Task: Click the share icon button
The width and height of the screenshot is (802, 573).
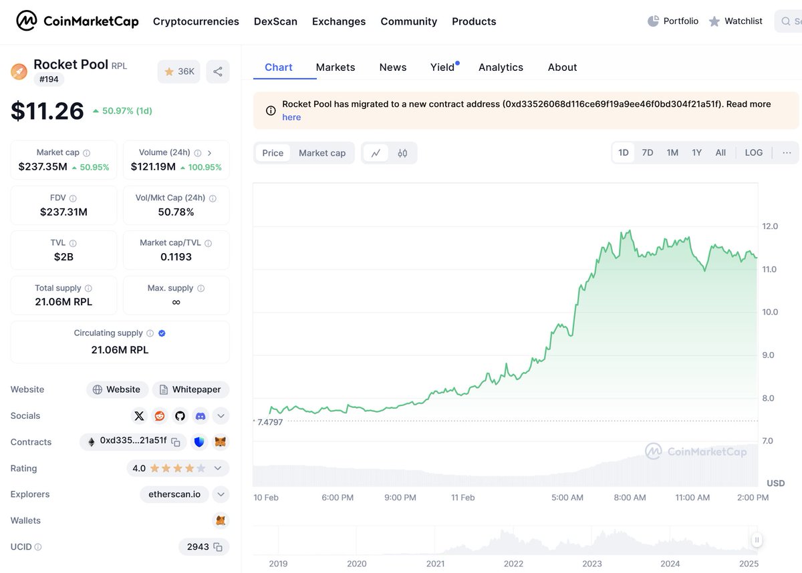Action: pyautogui.click(x=218, y=71)
